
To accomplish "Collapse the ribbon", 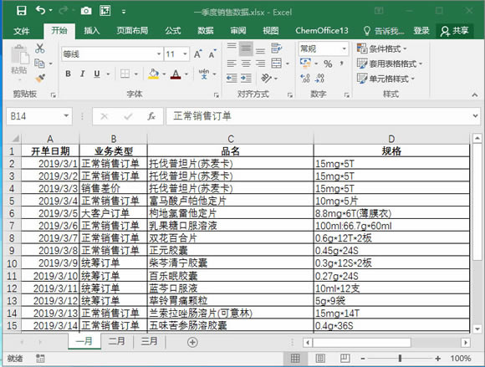I will [x=474, y=95].
